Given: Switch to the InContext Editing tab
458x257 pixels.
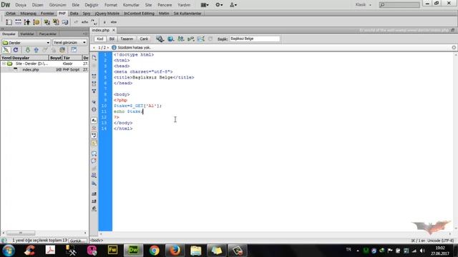Looking at the screenshot, I should click(x=139, y=14).
